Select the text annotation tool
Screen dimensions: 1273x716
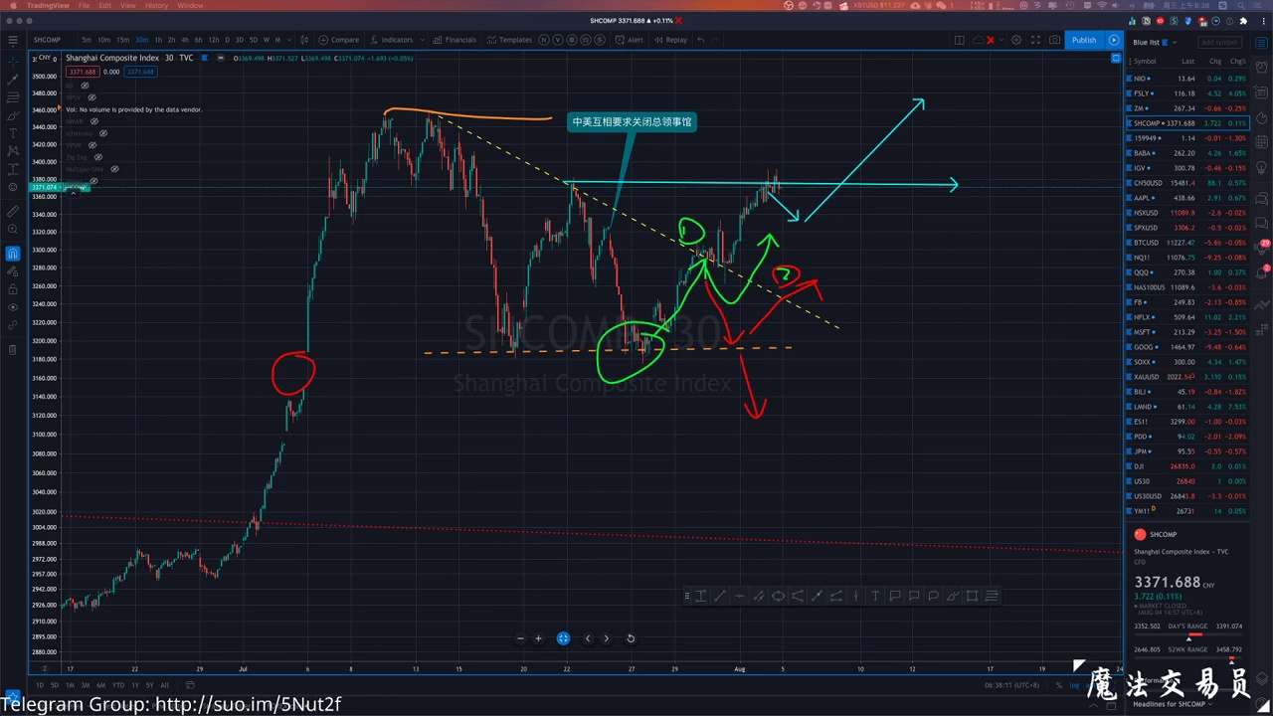[12, 133]
